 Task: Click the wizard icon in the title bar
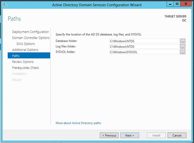5,5
